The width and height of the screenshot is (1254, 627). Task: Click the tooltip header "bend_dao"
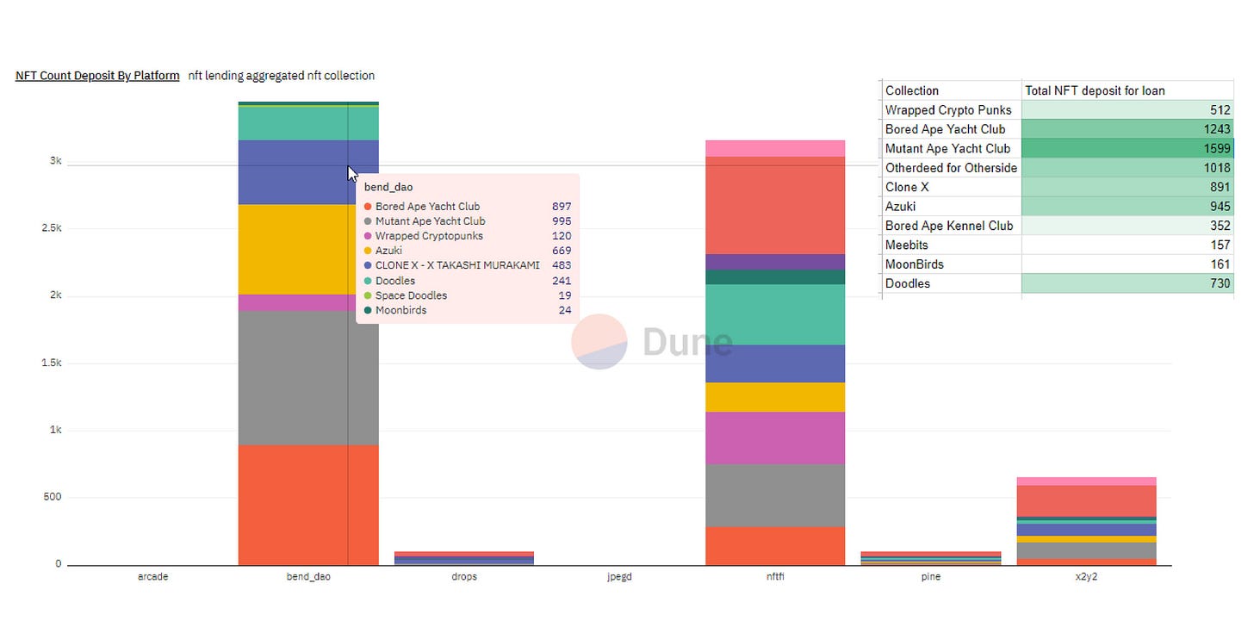[x=388, y=187]
